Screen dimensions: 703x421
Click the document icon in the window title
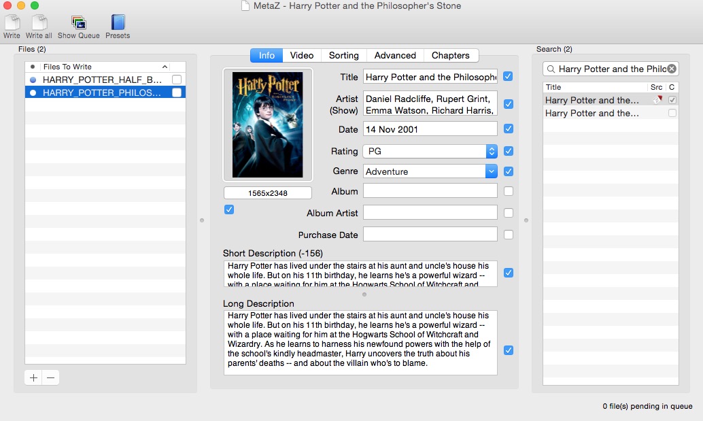pos(245,6)
